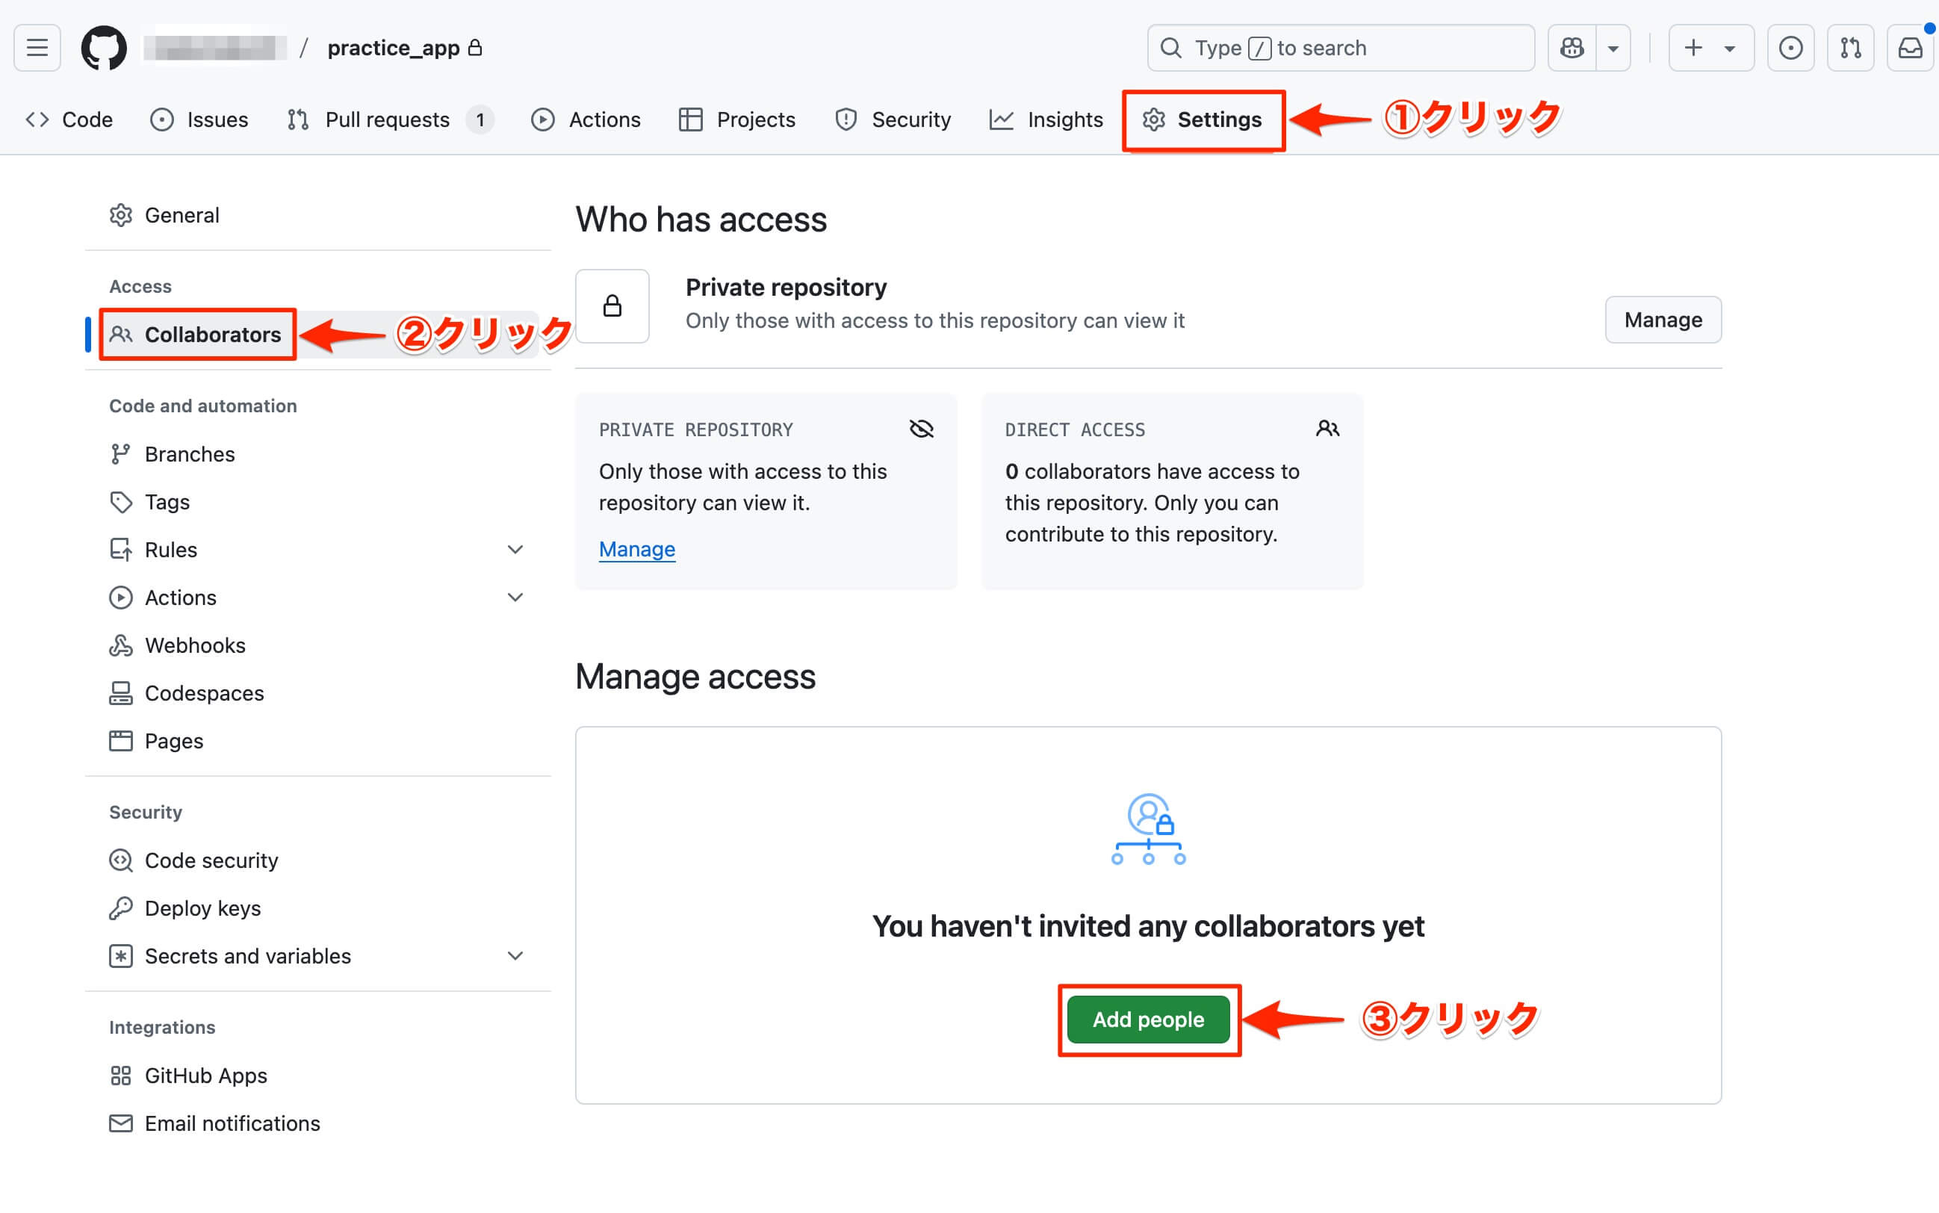Click Manage button for private repository

coord(1663,320)
